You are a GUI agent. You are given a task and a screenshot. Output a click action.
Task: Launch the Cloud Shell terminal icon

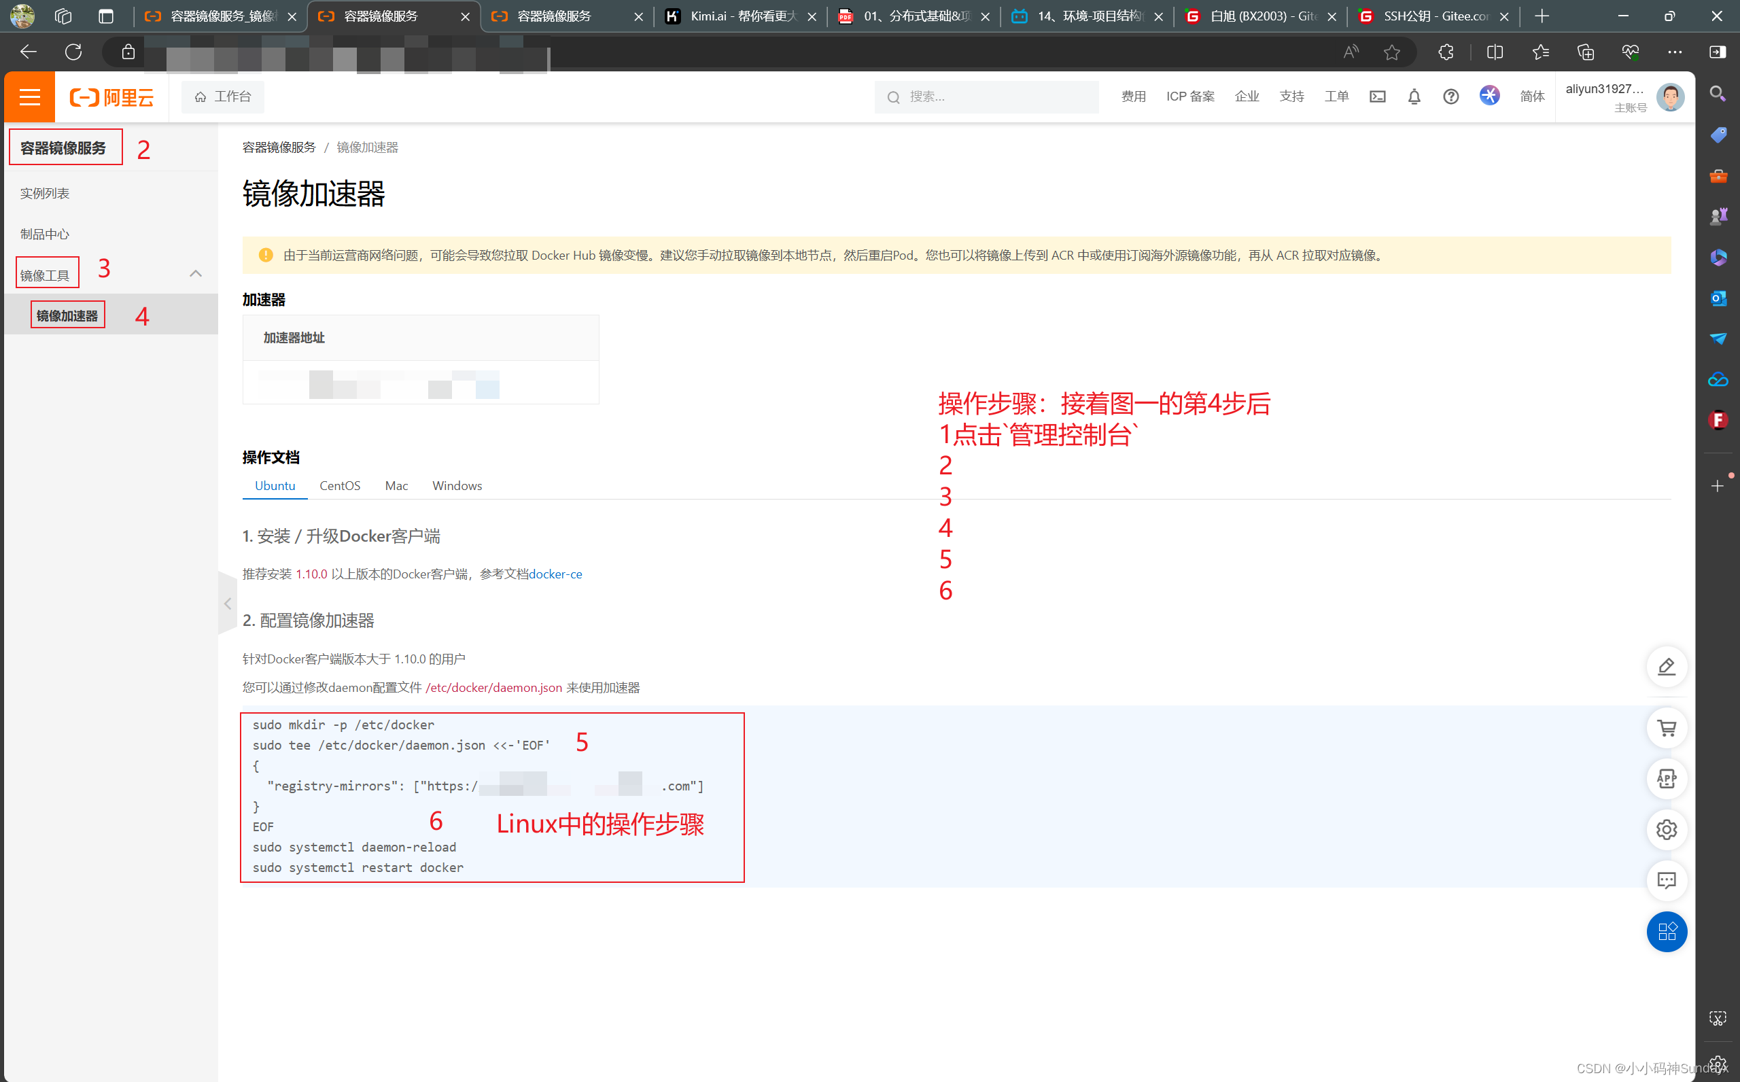tap(1377, 97)
